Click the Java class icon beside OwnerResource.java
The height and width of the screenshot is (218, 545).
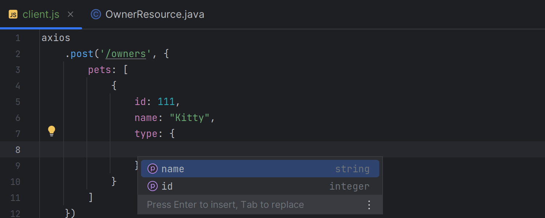tap(95, 15)
